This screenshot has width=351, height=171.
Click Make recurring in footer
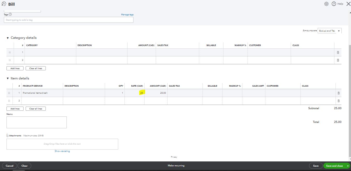coord(176,166)
